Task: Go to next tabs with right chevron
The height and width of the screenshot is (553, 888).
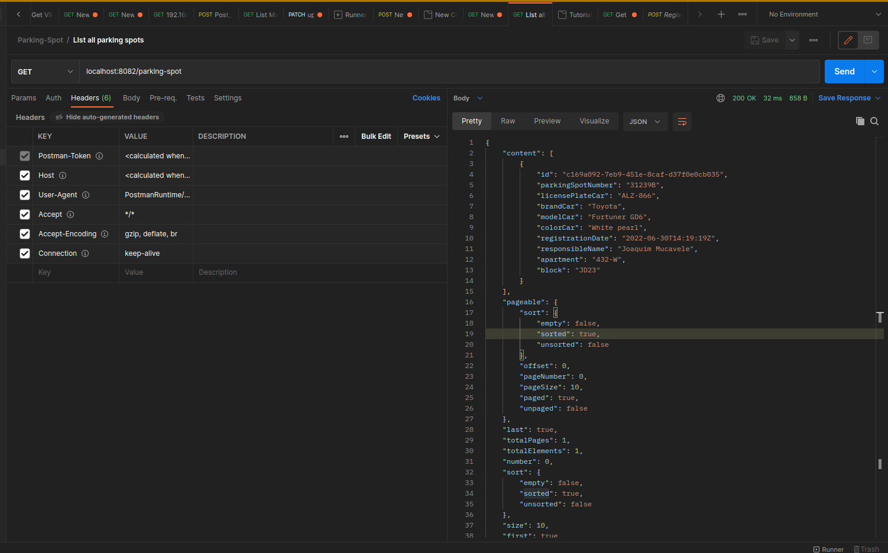Action: click(x=700, y=14)
